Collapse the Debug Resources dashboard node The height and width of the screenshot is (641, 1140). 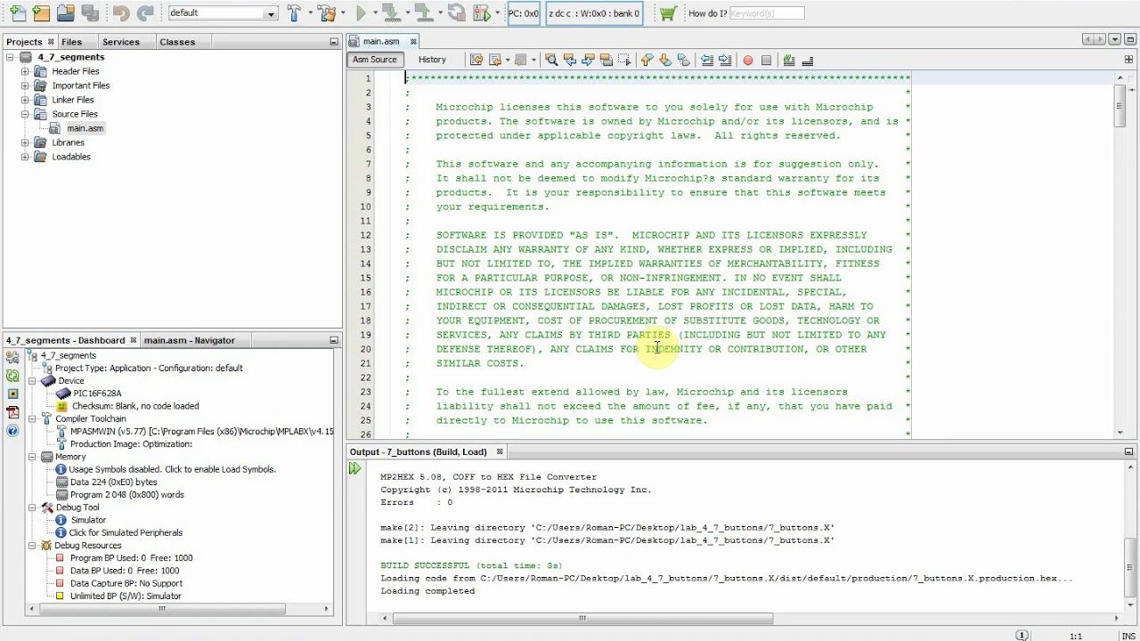[x=32, y=546]
